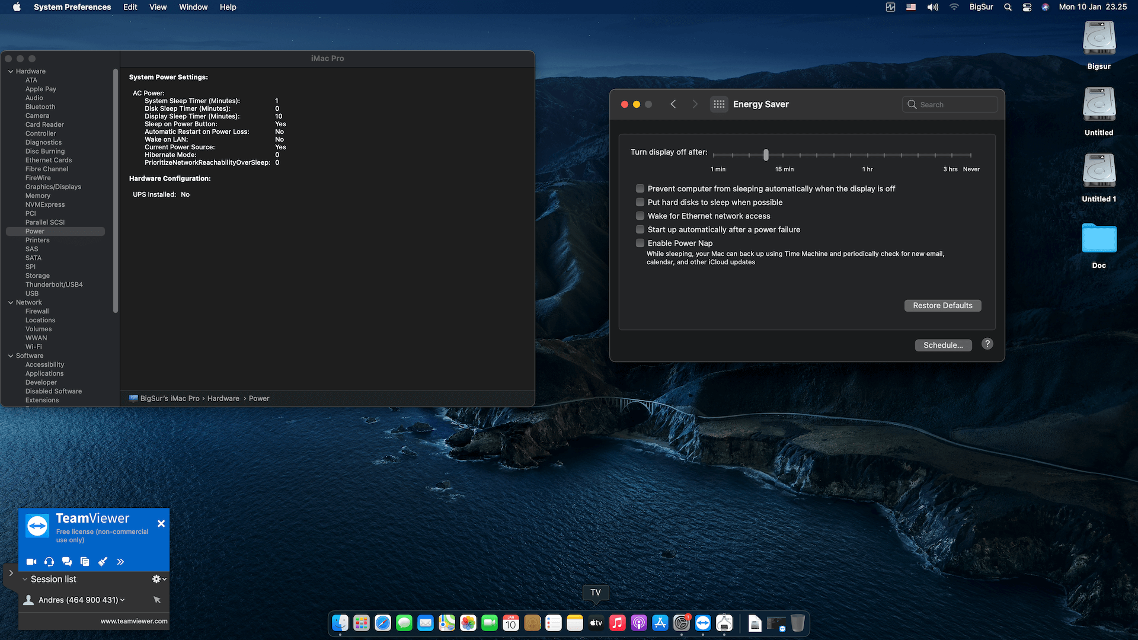Click the TeamViewer file transfer documents icon
1138x640 pixels.
click(85, 562)
